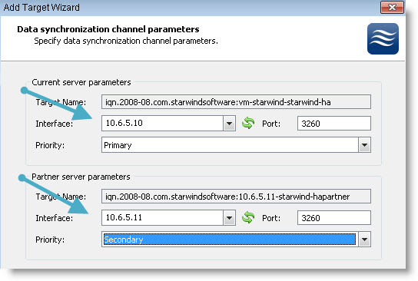Click partner server Target Name field
The image size is (418, 281).
(x=236, y=197)
